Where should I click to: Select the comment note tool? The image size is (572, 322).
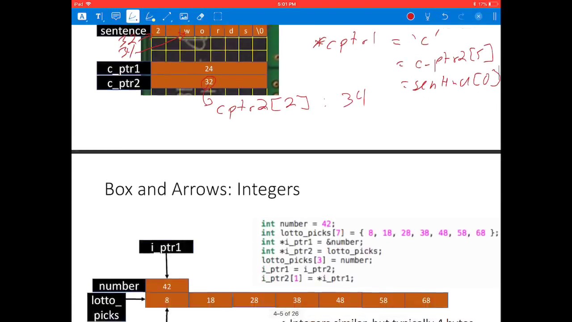116,17
